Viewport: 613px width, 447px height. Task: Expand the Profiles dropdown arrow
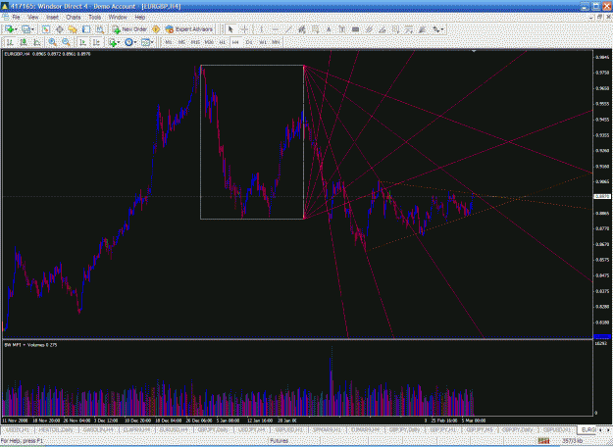pyautogui.click(x=32, y=29)
